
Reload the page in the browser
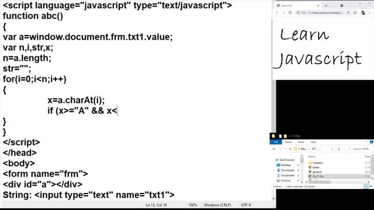290,13
